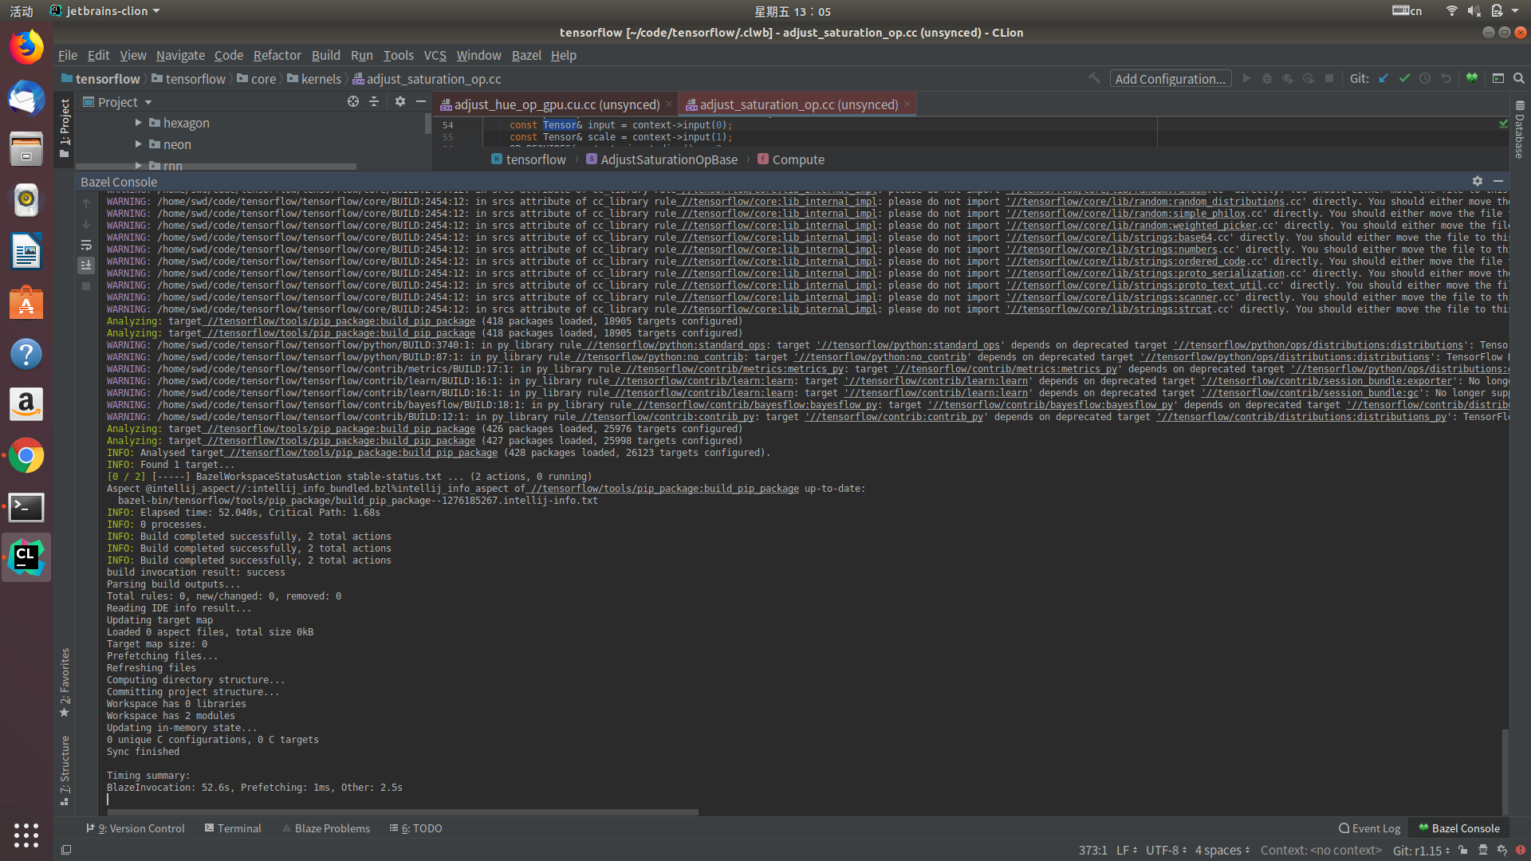Image resolution: width=1531 pixels, height=861 pixels.
Task: Toggle the read-only lock in the status bar
Action: click(x=1464, y=850)
